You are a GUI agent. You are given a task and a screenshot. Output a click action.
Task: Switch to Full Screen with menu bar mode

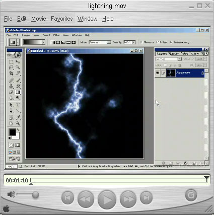coord(15,152)
